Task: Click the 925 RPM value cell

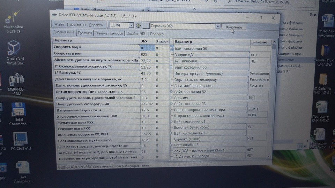Action: click(x=147, y=54)
